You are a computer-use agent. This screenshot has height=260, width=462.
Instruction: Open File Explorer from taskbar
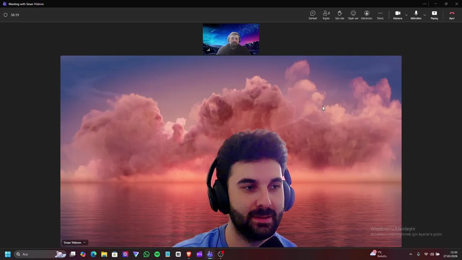104,254
